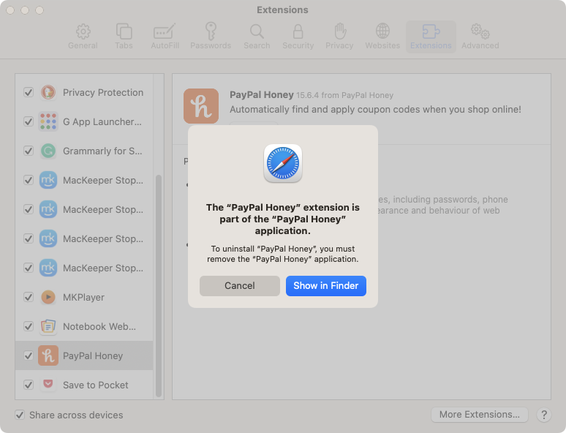Click the Grammarly green icon
Screen dimensions: 566x433
[x=48, y=151]
